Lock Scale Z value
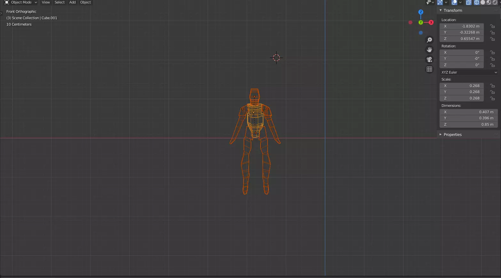This screenshot has width=501, height=278. click(492, 98)
